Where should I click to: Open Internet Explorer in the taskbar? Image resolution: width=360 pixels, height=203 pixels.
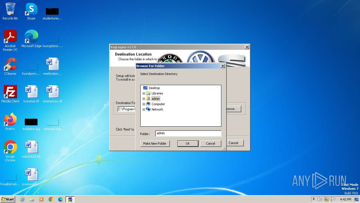pyautogui.click(x=22, y=199)
